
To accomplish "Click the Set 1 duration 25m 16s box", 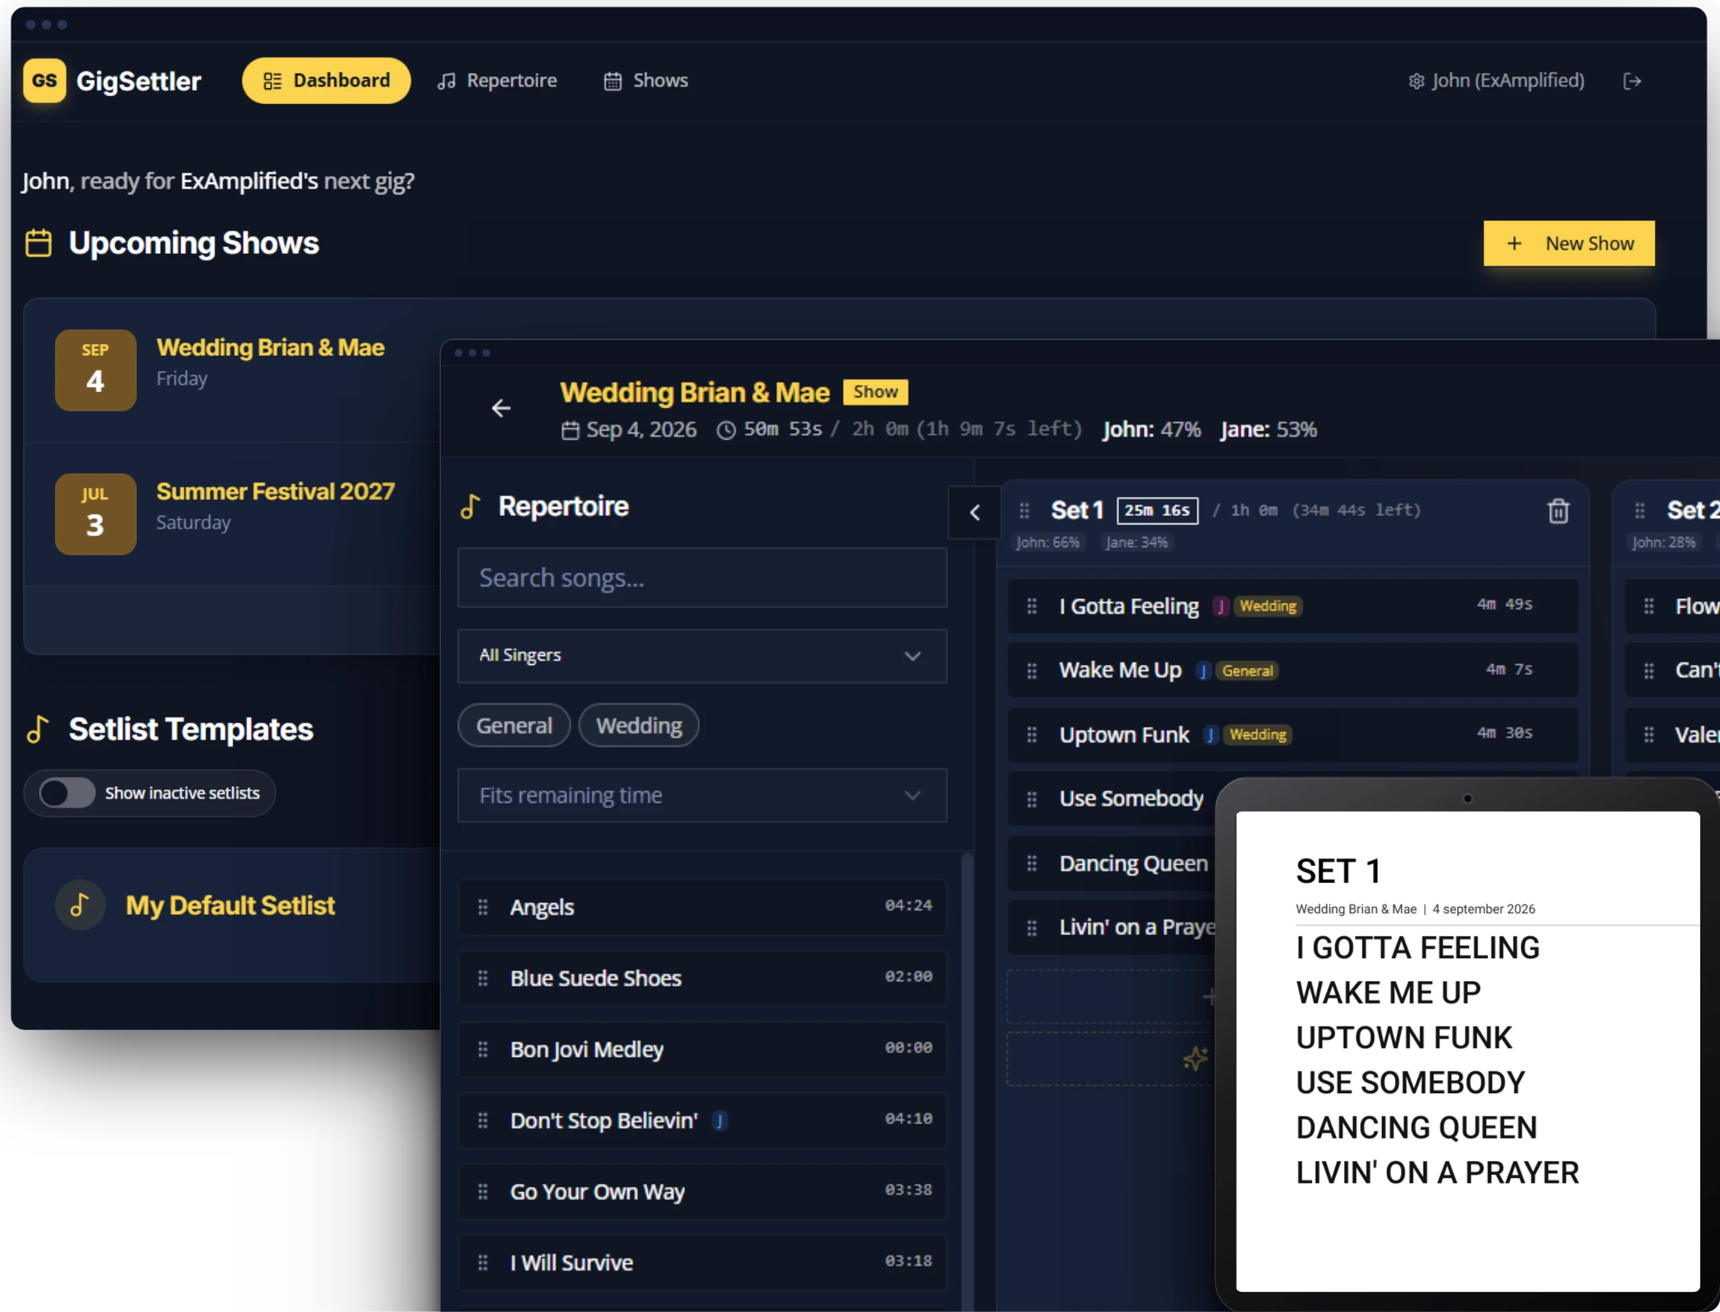I will (x=1157, y=511).
